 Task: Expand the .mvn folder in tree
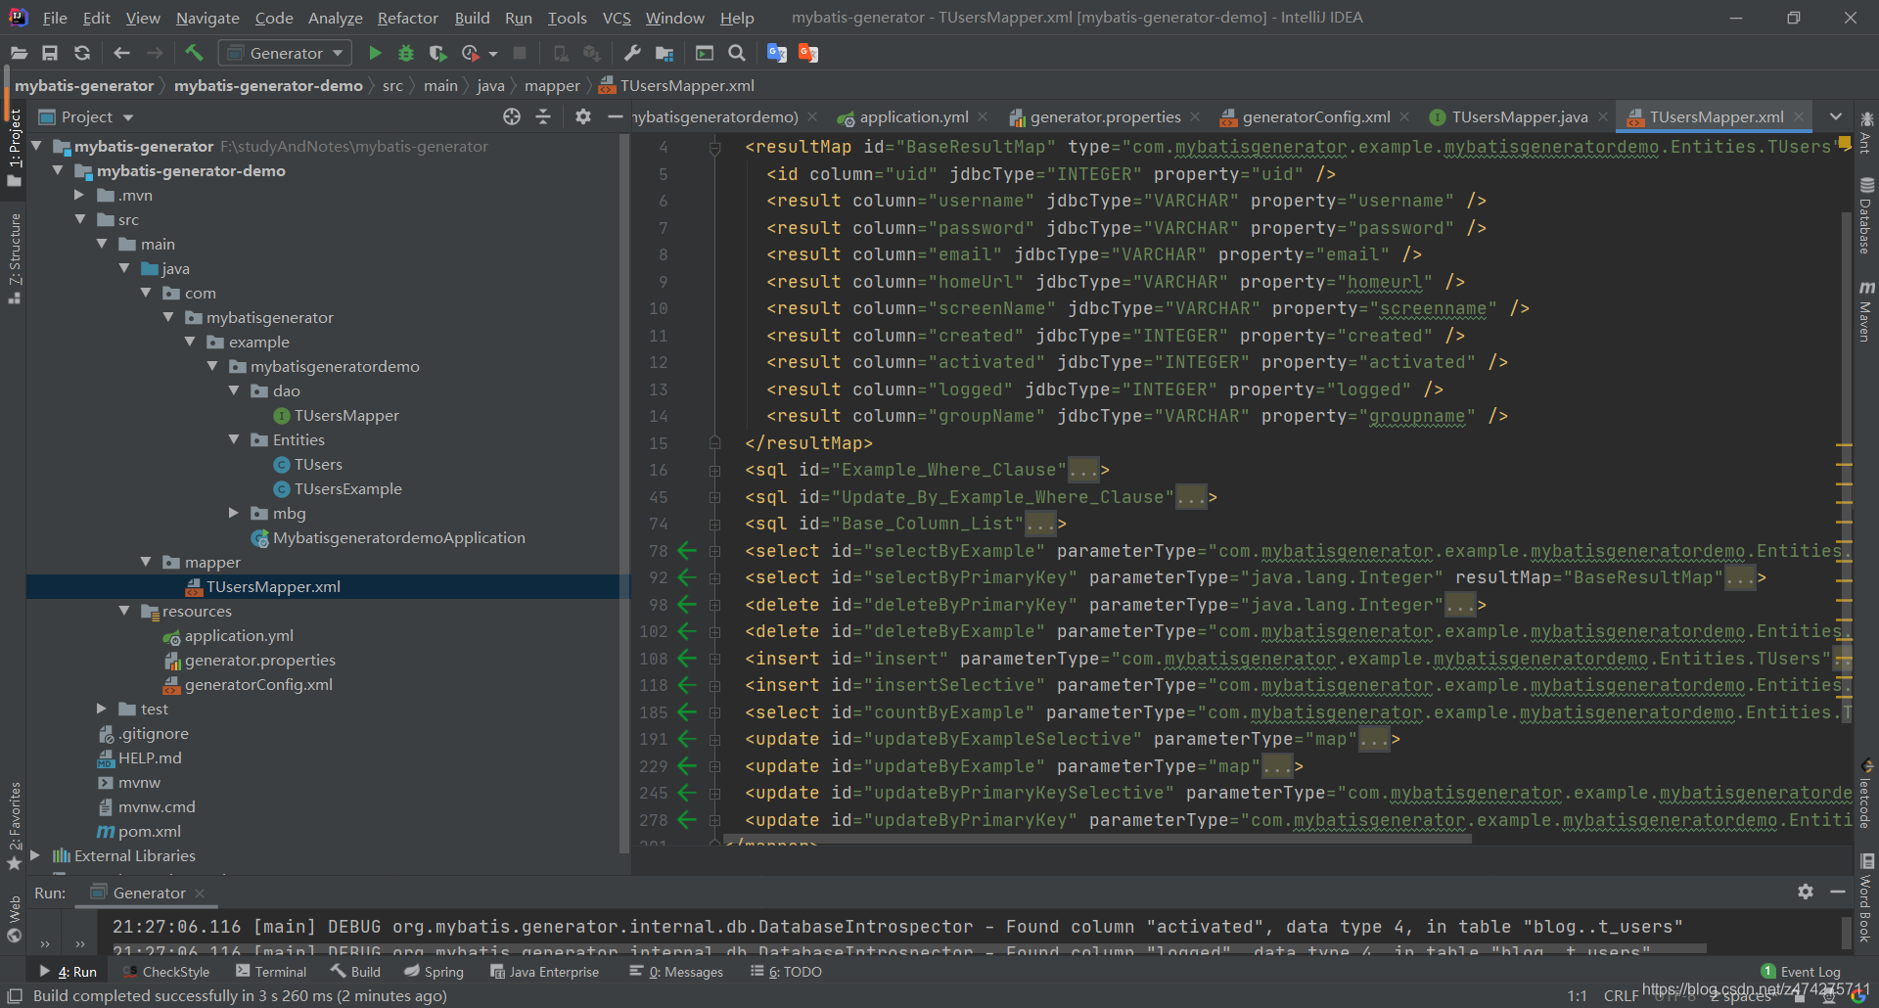pos(79,195)
